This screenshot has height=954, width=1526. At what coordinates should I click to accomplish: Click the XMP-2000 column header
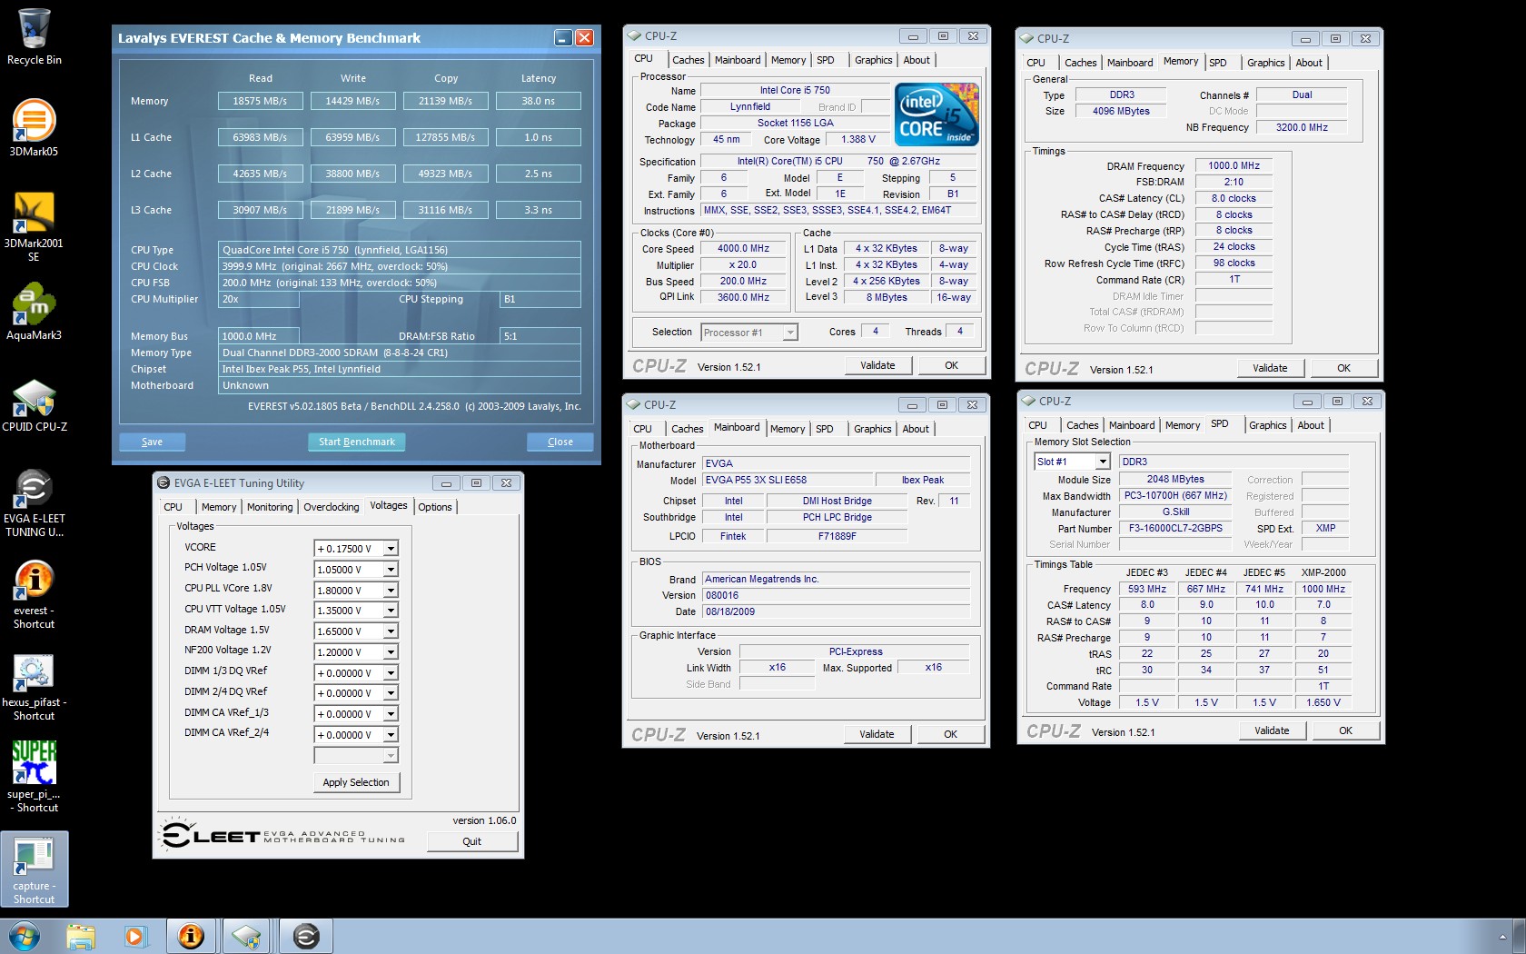[x=1323, y=572]
